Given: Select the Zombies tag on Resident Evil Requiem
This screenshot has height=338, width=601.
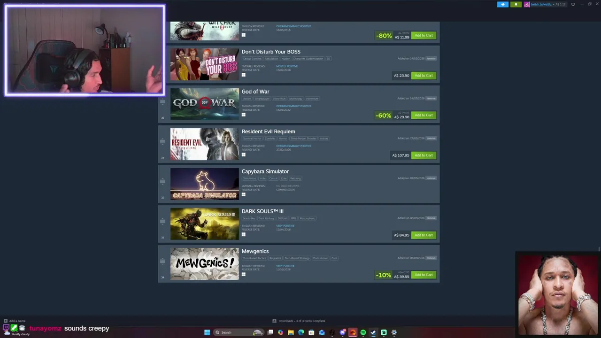Looking at the screenshot, I should pyautogui.click(x=270, y=138).
